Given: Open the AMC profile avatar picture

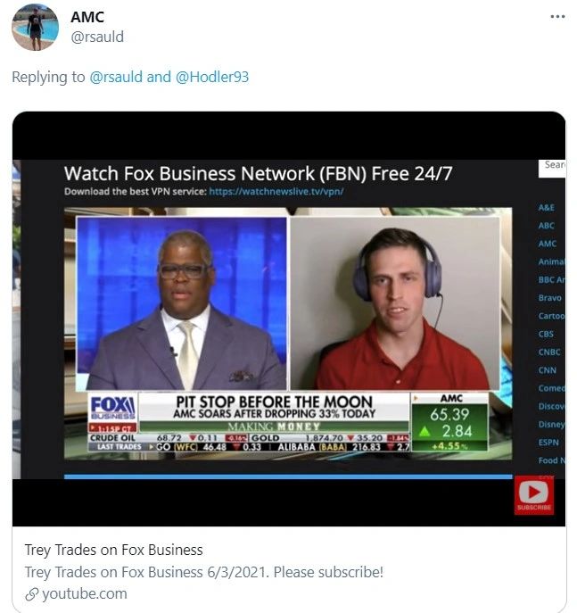Looking at the screenshot, I should tap(35, 28).
